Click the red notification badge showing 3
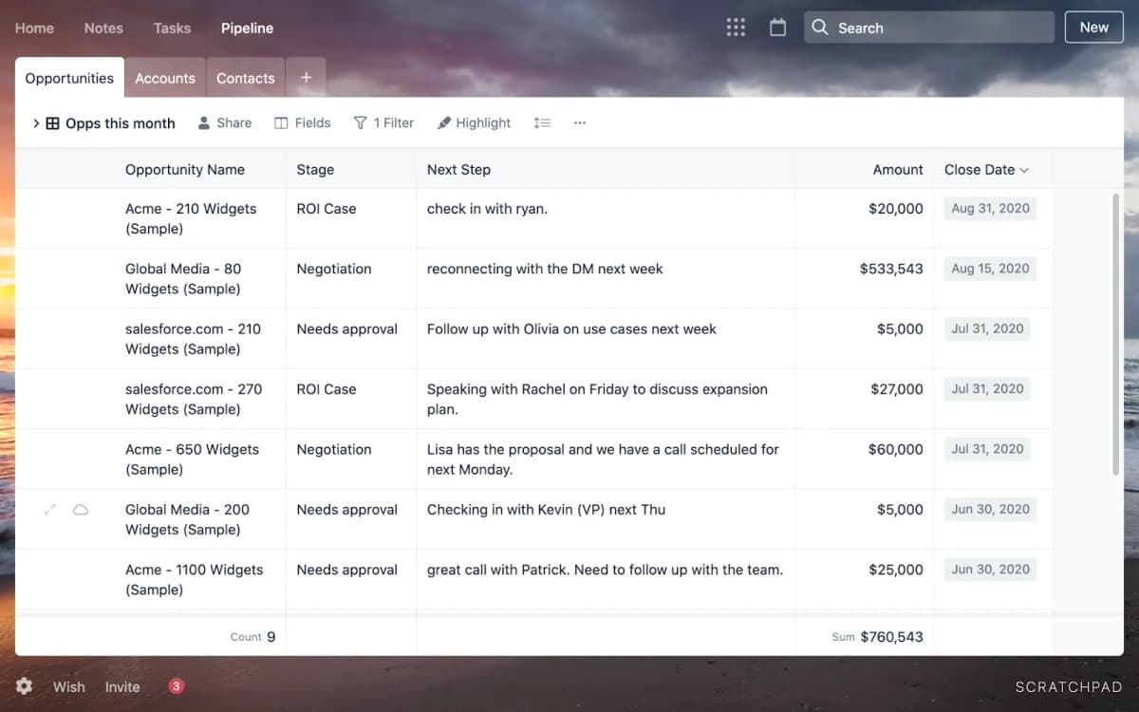The height and width of the screenshot is (712, 1139). (176, 686)
